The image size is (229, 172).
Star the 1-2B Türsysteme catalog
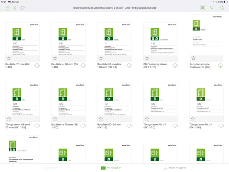(9, 119)
